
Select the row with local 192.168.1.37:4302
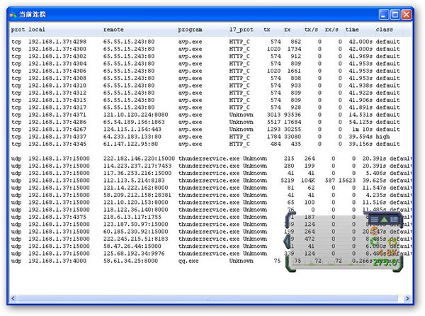(205, 57)
